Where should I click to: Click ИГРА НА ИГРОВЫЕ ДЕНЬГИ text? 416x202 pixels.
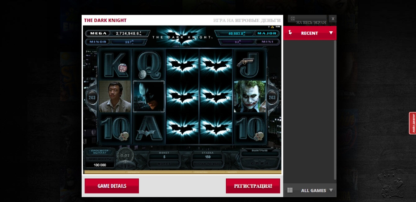pos(247,20)
